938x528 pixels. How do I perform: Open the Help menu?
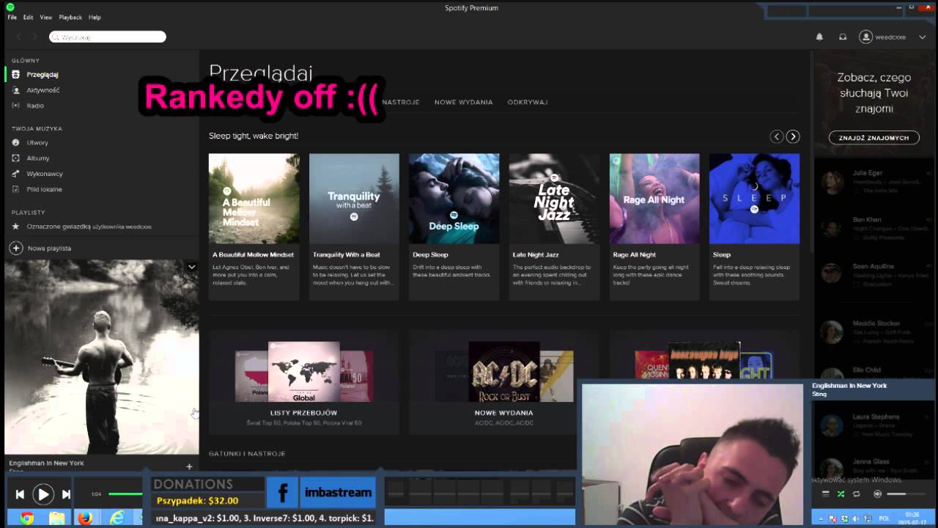pos(95,17)
